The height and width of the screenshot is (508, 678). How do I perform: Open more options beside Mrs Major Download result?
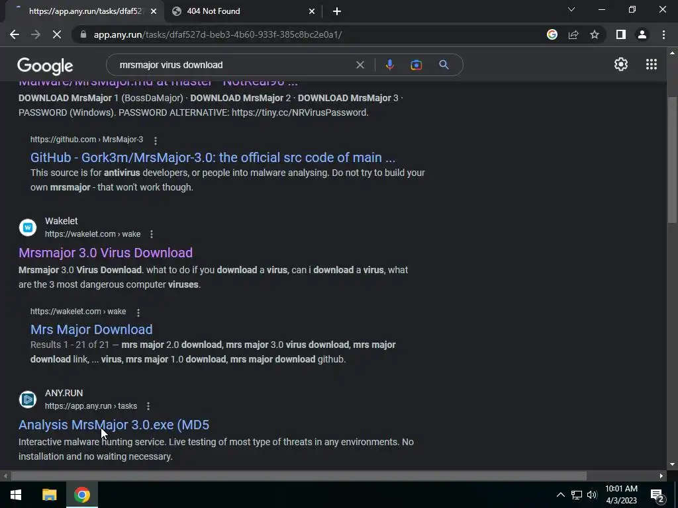[138, 312]
